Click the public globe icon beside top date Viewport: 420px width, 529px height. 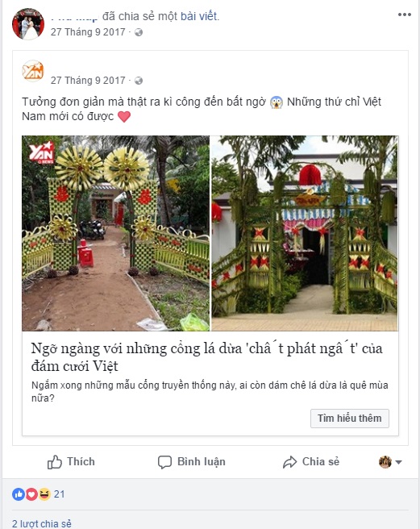pyautogui.click(x=139, y=32)
